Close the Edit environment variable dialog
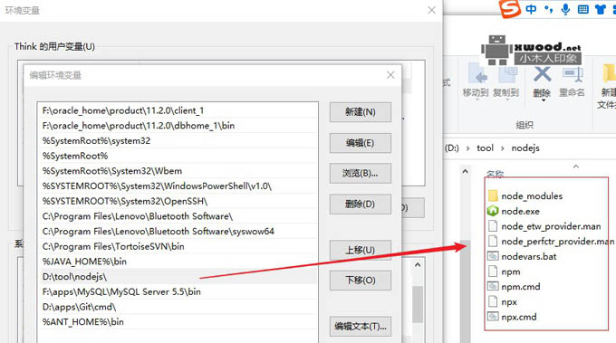Viewport: 616px width, 343px height. click(x=390, y=75)
